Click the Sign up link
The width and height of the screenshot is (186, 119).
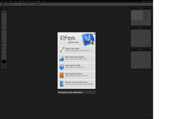149,2
